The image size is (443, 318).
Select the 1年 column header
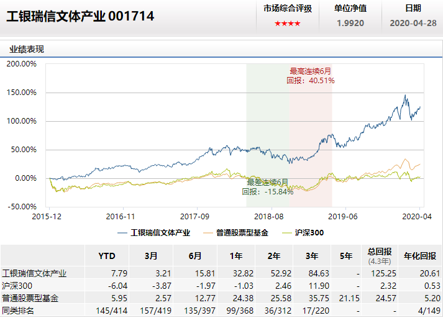[x=236, y=256]
